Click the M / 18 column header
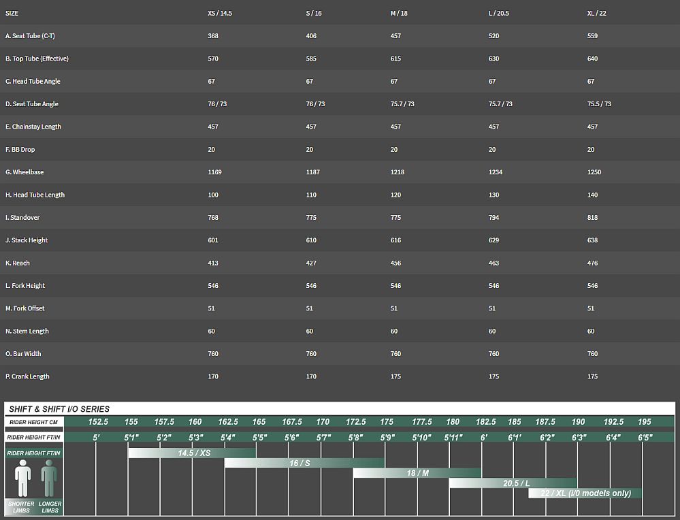This screenshot has height=520, width=680. (399, 14)
